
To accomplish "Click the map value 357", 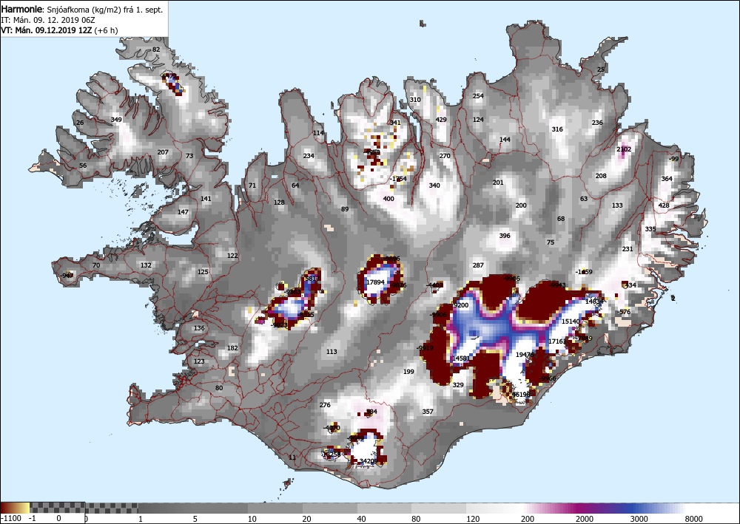I will pos(428,412).
